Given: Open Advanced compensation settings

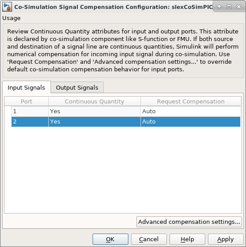Looking at the screenshot, I should click(x=189, y=222).
